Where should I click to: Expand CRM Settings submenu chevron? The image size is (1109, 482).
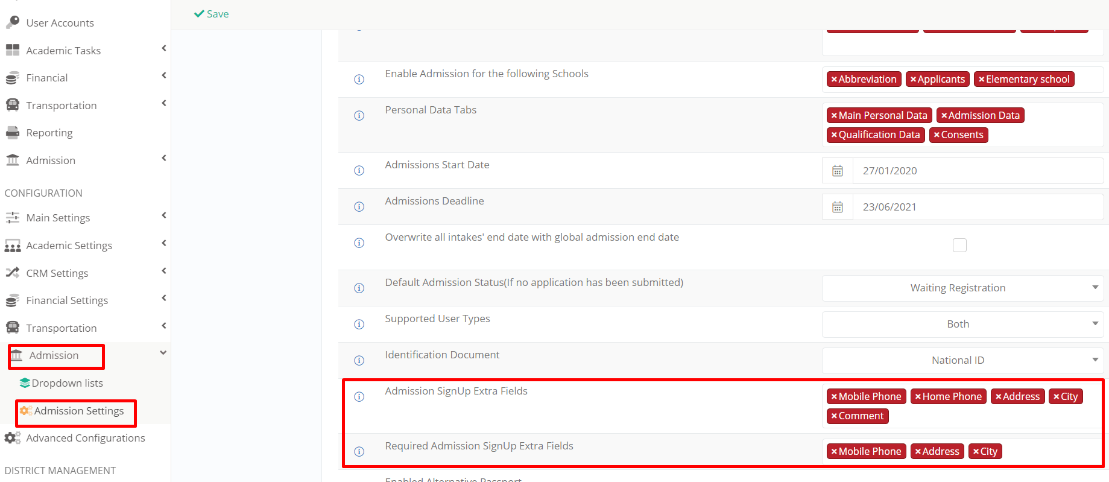pyautogui.click(x=163, y=271)
